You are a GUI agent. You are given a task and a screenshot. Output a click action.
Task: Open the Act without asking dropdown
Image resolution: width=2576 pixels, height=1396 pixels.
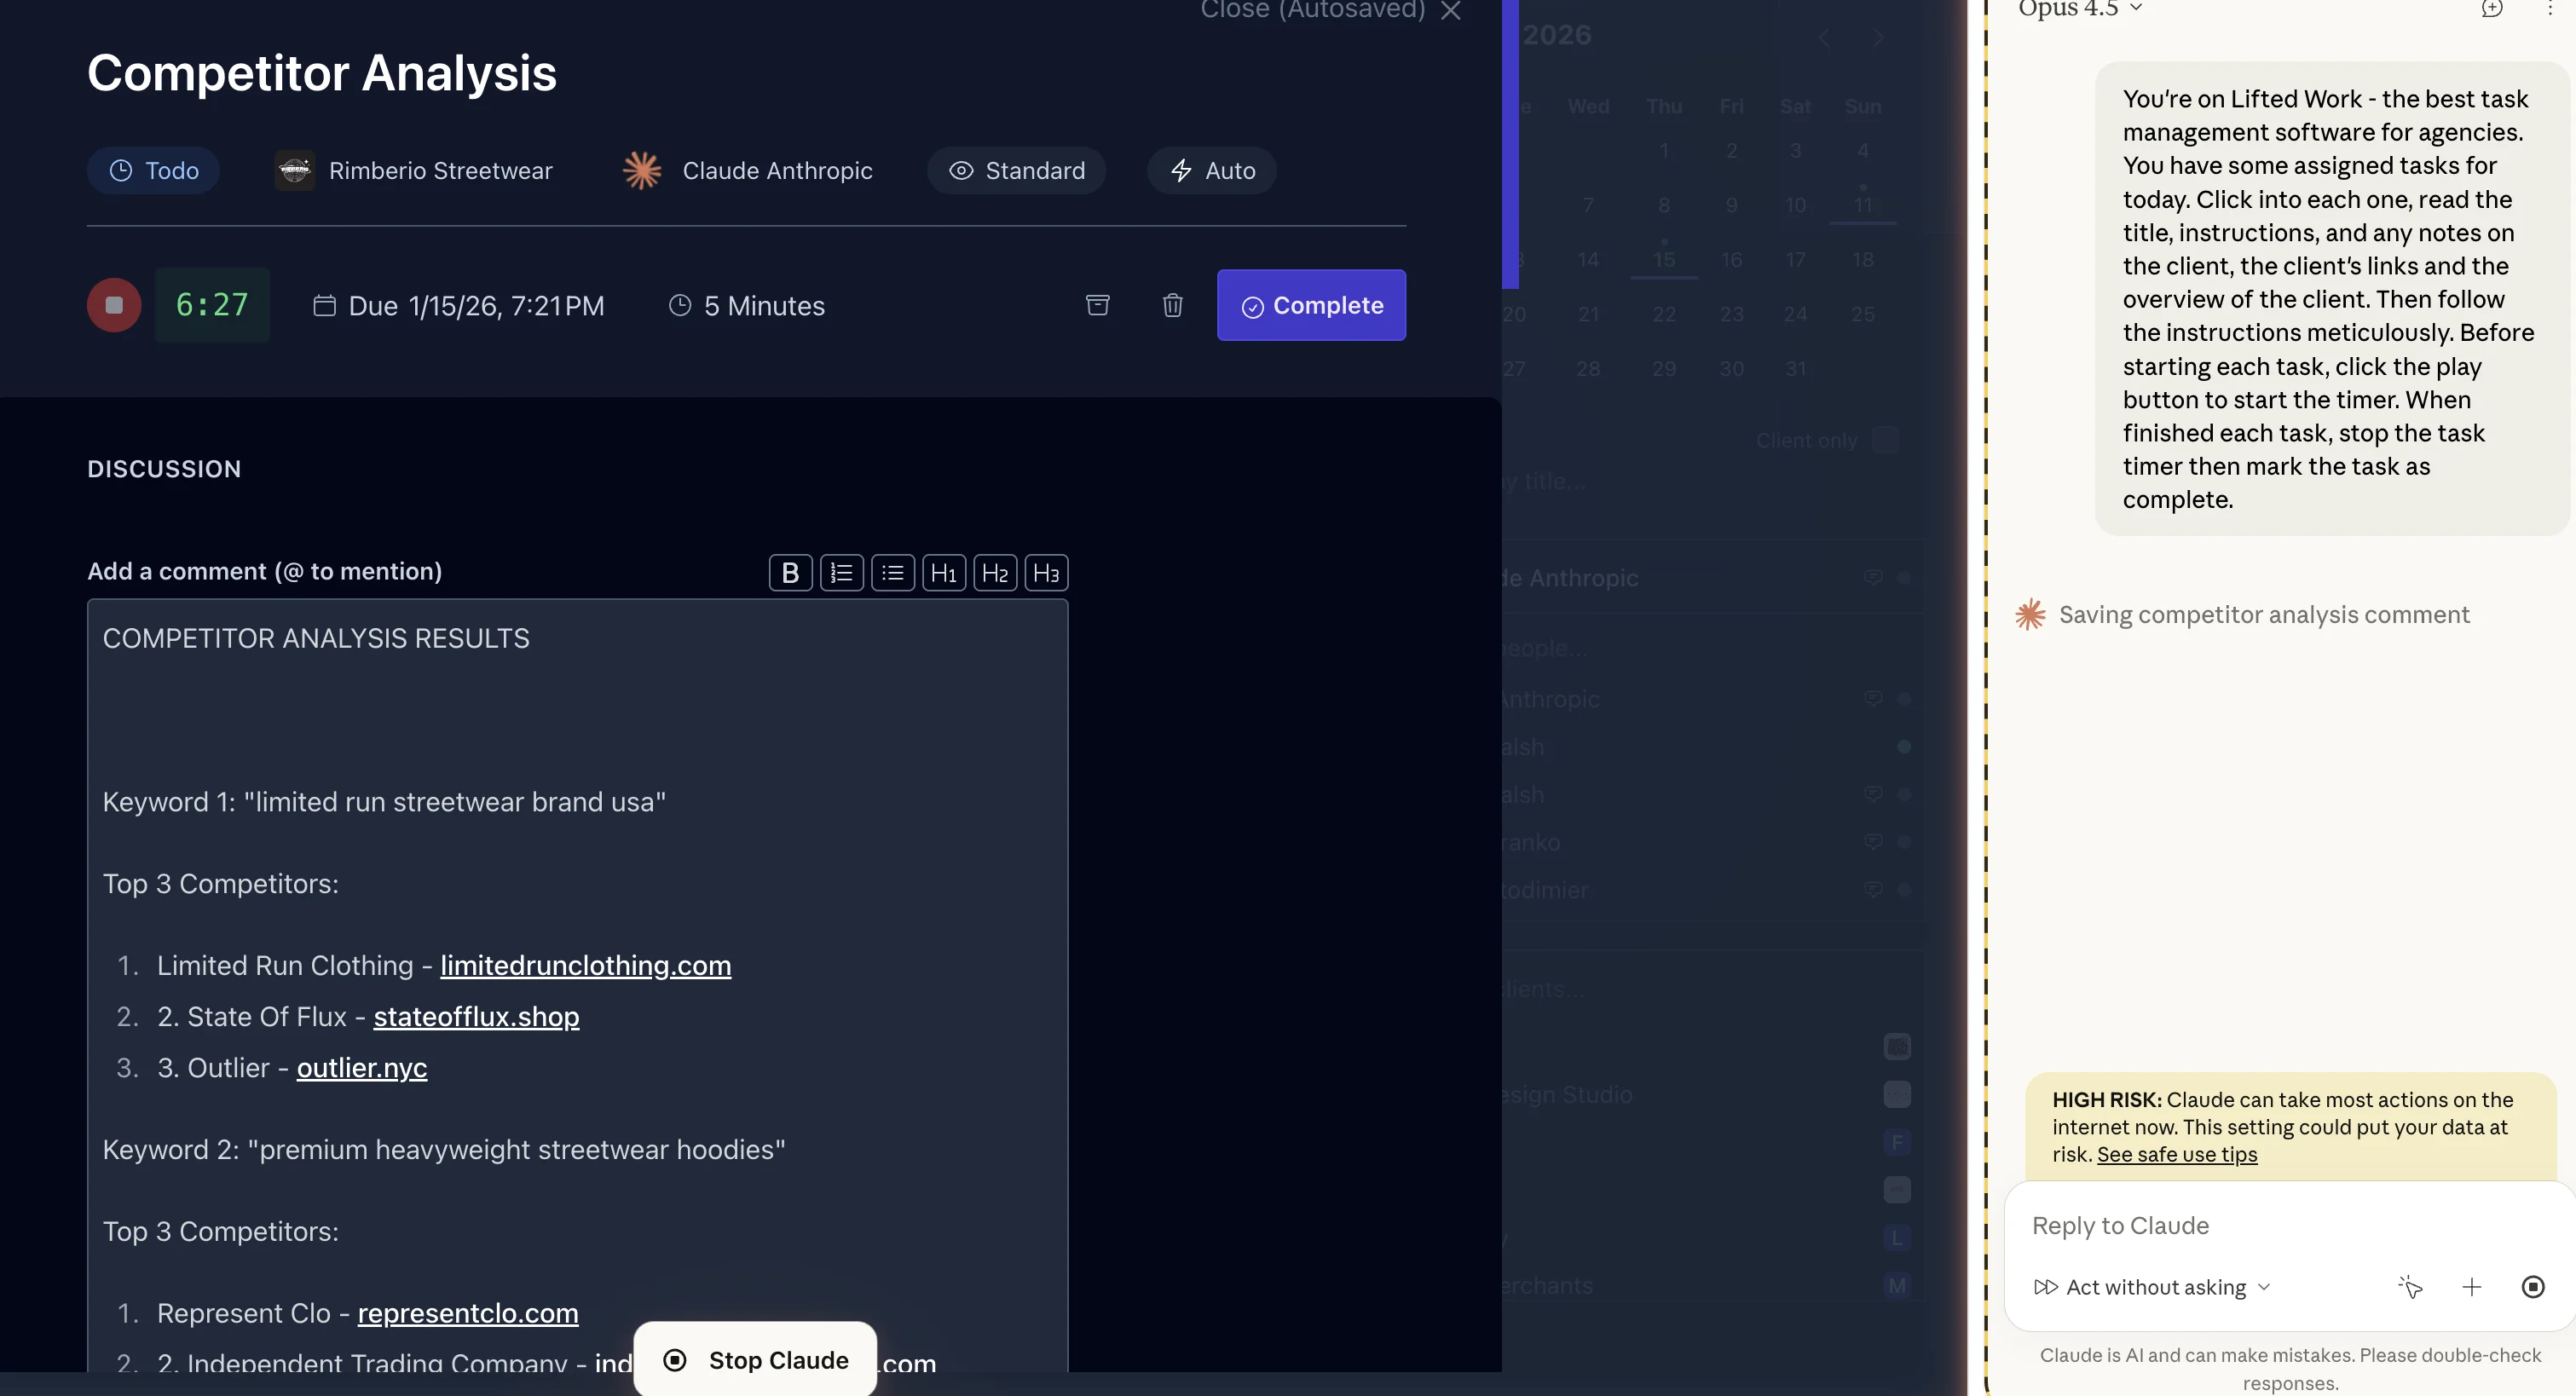(x=2152, y=1287)
